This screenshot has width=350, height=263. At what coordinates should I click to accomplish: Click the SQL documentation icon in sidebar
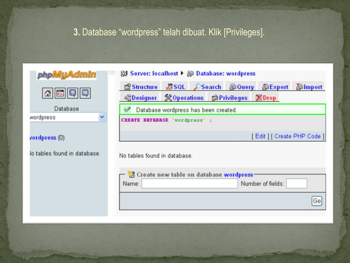[85, 93]
